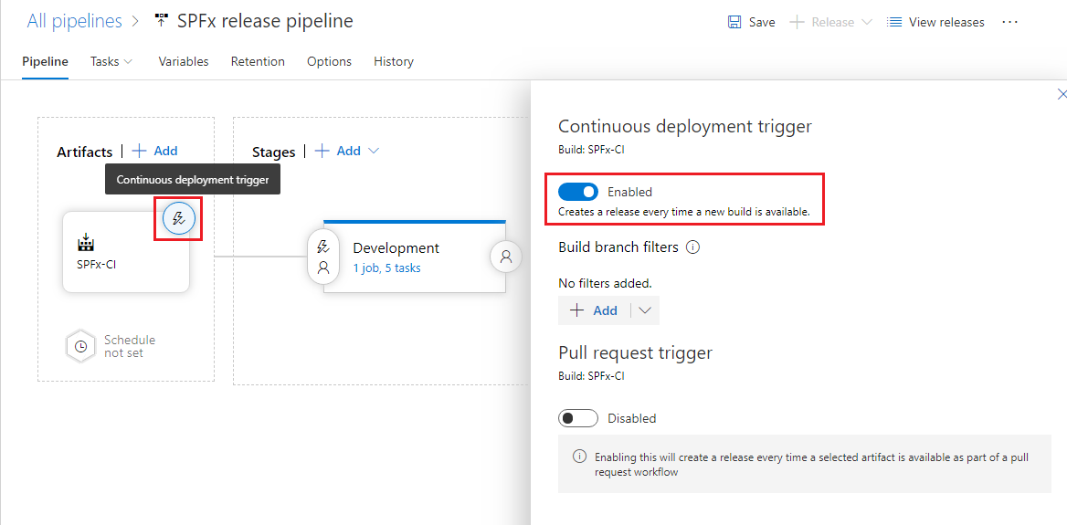Click the Save disk icon
The image size is (1067, 525).
point(734,22)
